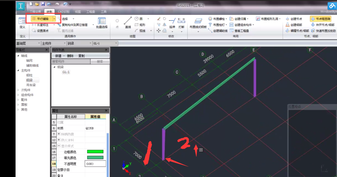Expand the 次构件 tree node
The height and width of the screenshot is (177, 337).
pyautogui.click(x=18, y=90)
